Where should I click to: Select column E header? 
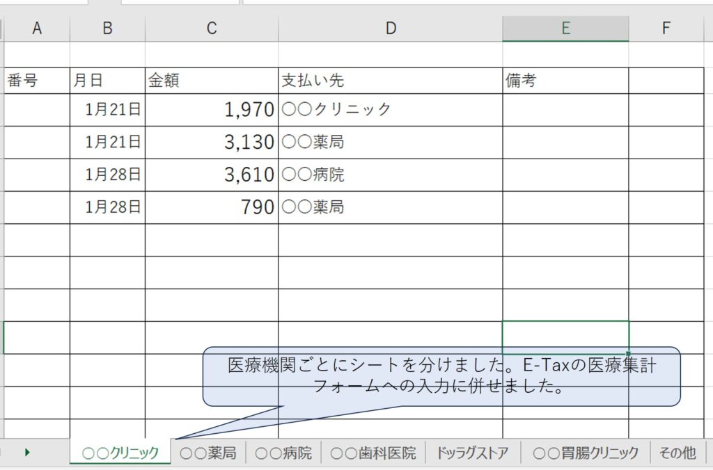click(x=565, y=28)
